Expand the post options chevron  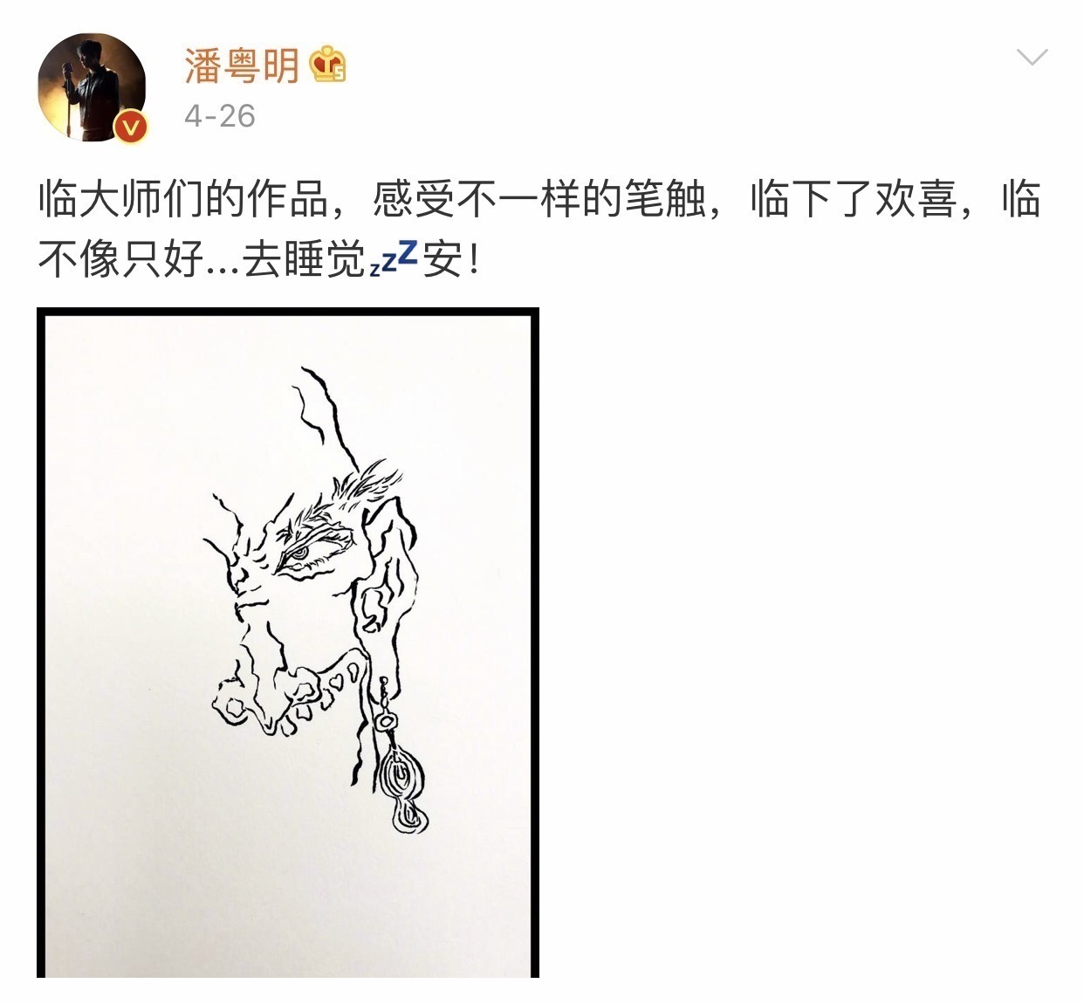coord(1033,58)
